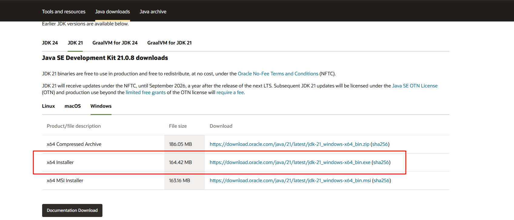Switch to GraalVM for JDK 24 tab

[115, 43]
